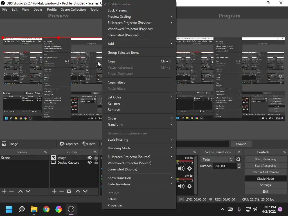Image resolution: width=288 pixels, height=216 pixels.
Task: Increase transition Duration with up stepper
Action: 239,164
